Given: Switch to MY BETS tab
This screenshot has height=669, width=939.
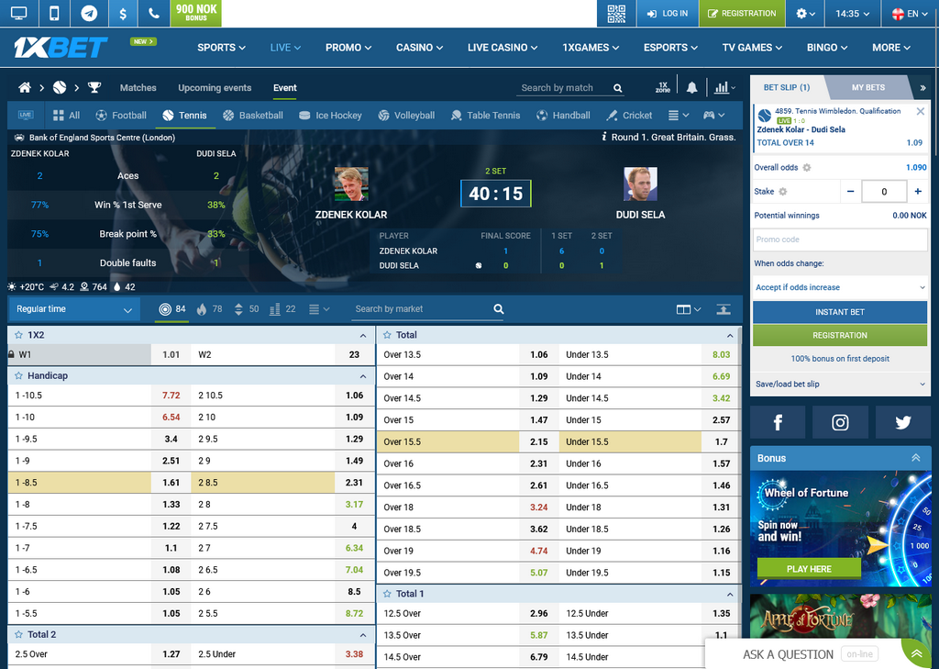Looking at the screenshot, I should click(867, 88).
